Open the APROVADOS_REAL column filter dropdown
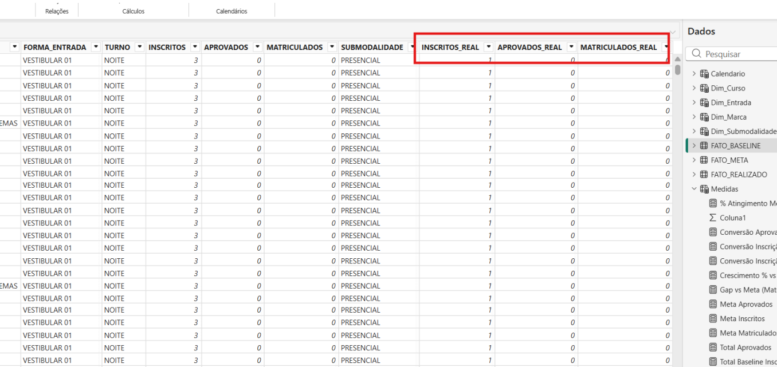 [x=571, y=47]
